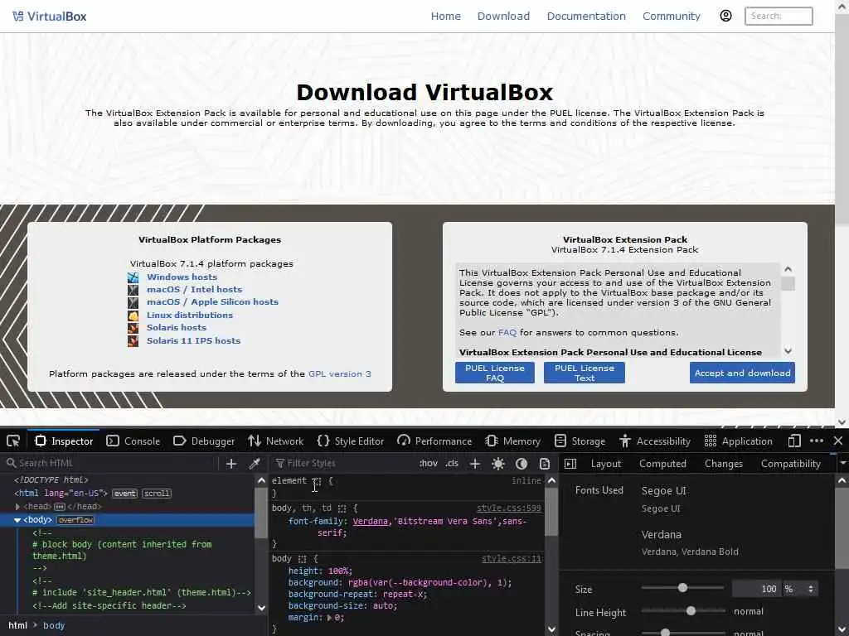Screen dimensions: 849x636
Task: Close the developer tools panel
Action: pyautogui.click(x=838, y=441)
